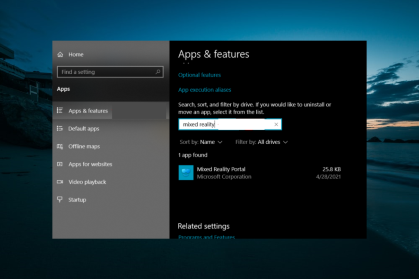Select the Mixed Reality Portal entry
This screenshot has width=419, height=279.
click(x=260, y=173)
